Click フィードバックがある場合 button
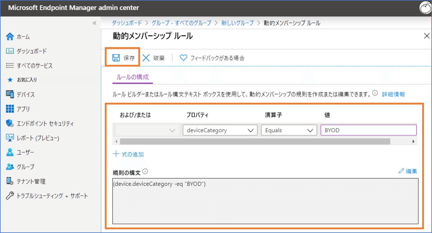The height and width of the screenshot is (233, 432). click(x=212, y=58)
